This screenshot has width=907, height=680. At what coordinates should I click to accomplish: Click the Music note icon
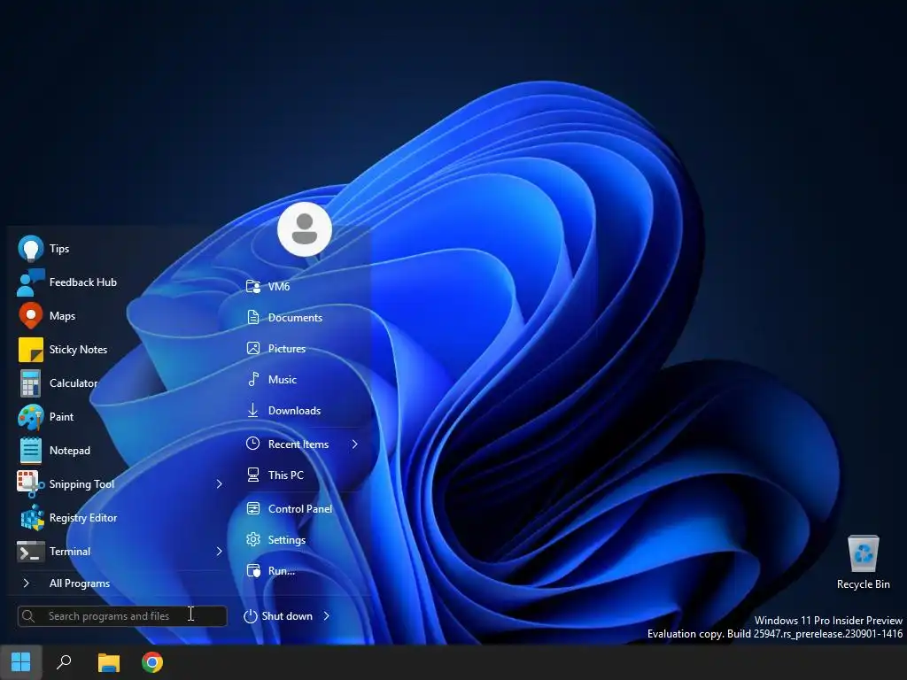pos(252,379)
